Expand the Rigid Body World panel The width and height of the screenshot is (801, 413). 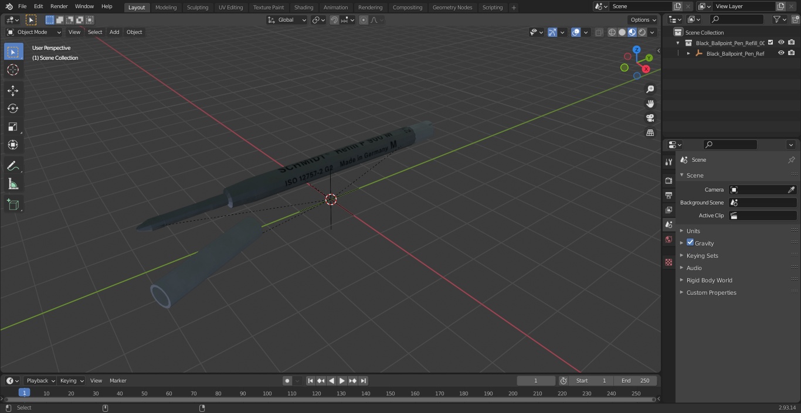710,280
